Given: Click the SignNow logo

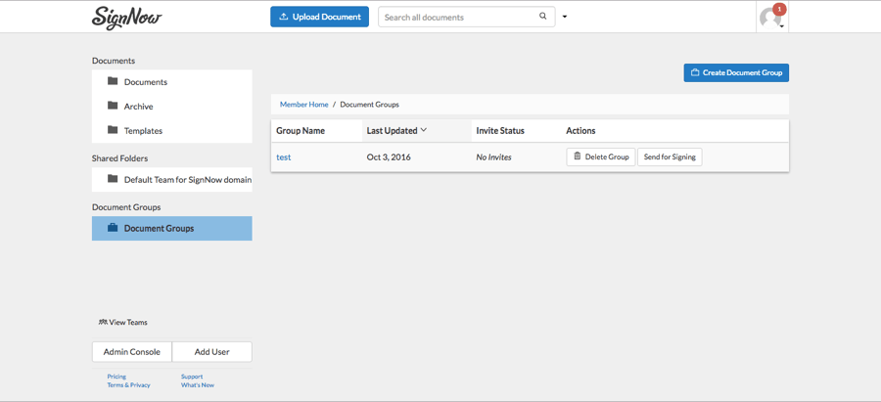Looking at the screenshot, I should coord(126,18).
